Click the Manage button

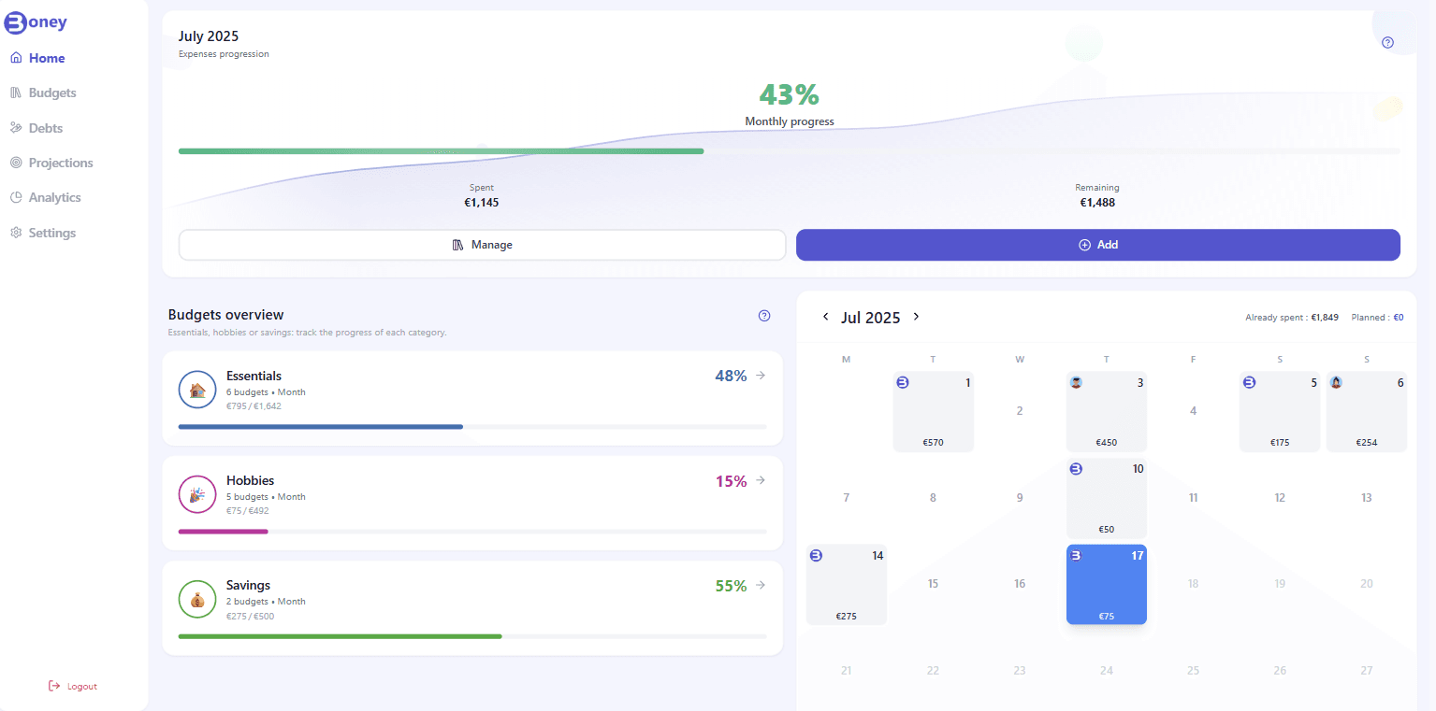(x=482, y=245)
